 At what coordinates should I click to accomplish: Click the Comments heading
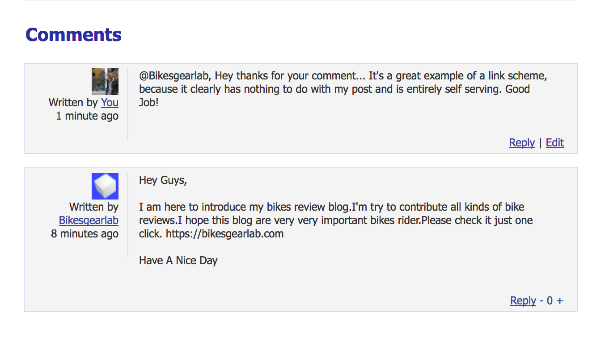coord(73,35)
